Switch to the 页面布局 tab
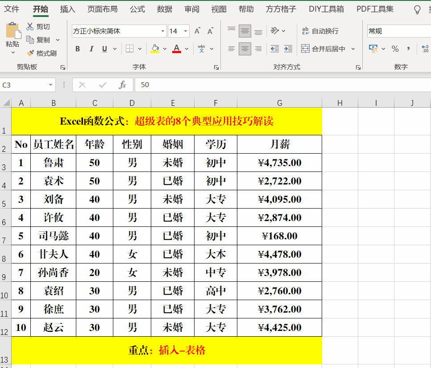 point(102,9)
